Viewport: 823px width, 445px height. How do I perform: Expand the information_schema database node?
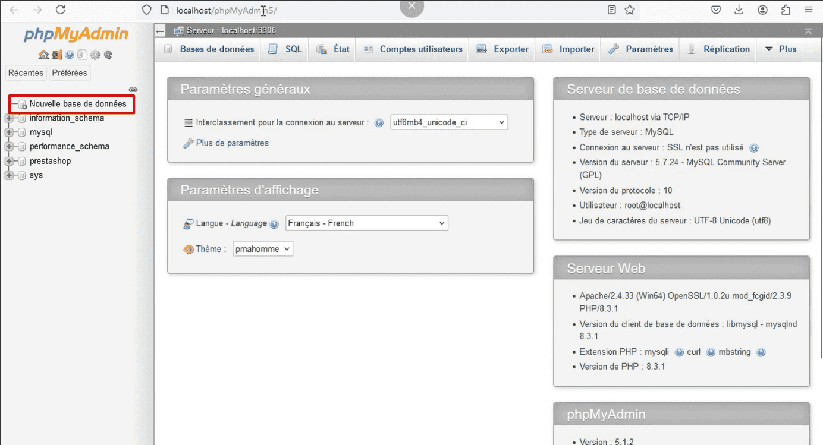pyautogui.click(x=8, y=118)
